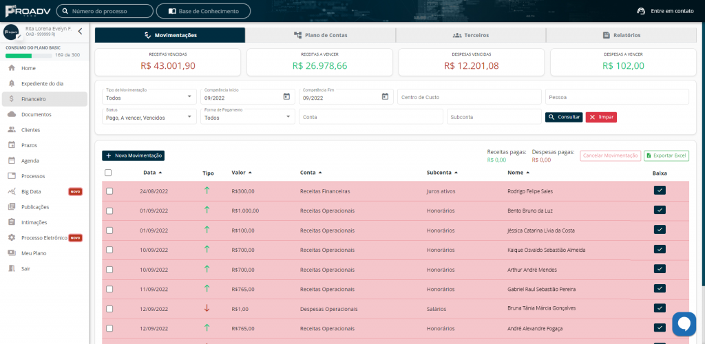Click the Subconta filter field
Viewport: 705px width, 344px height.
click(494, 117)
